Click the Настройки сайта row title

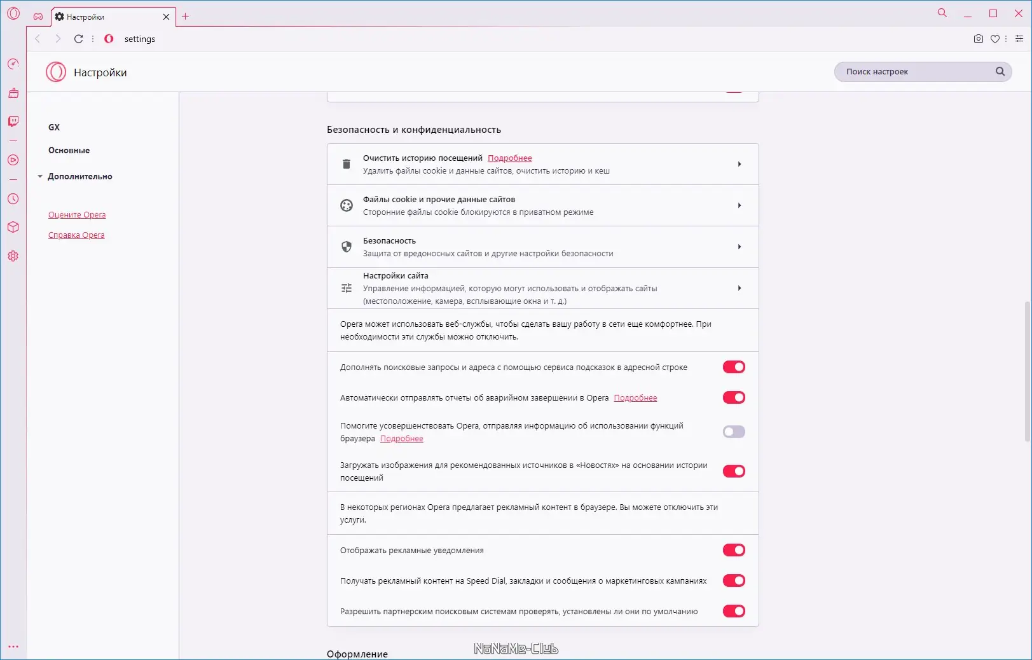396,276
